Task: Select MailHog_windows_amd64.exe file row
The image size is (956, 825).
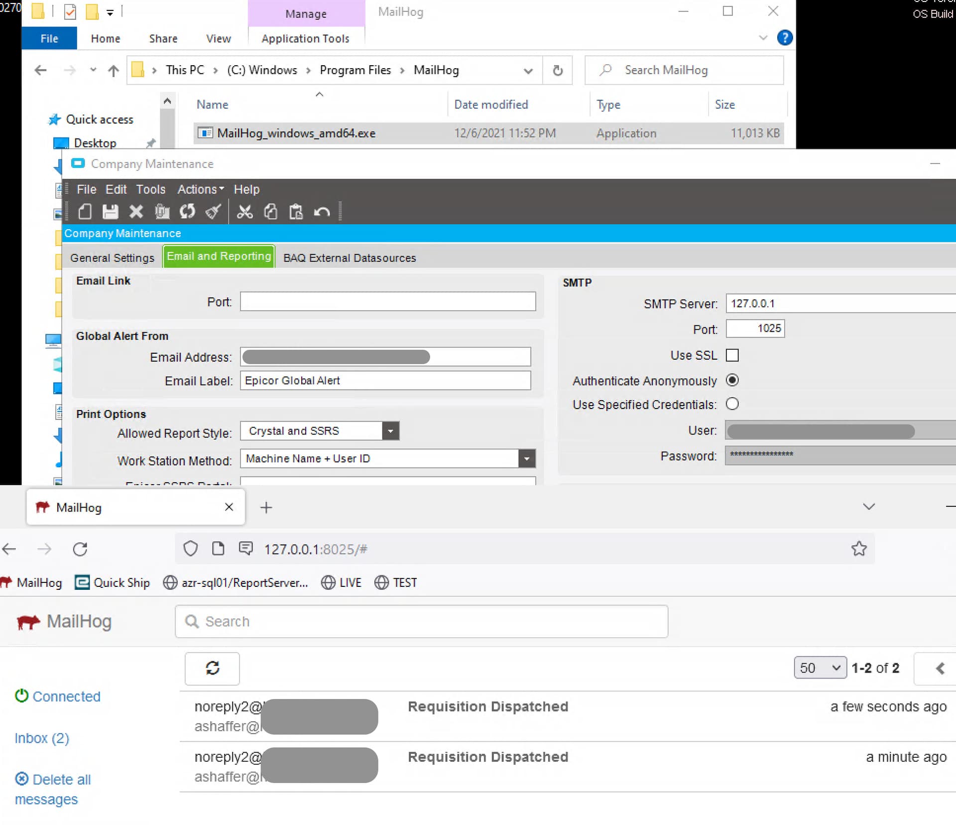Action: point(488,133)
